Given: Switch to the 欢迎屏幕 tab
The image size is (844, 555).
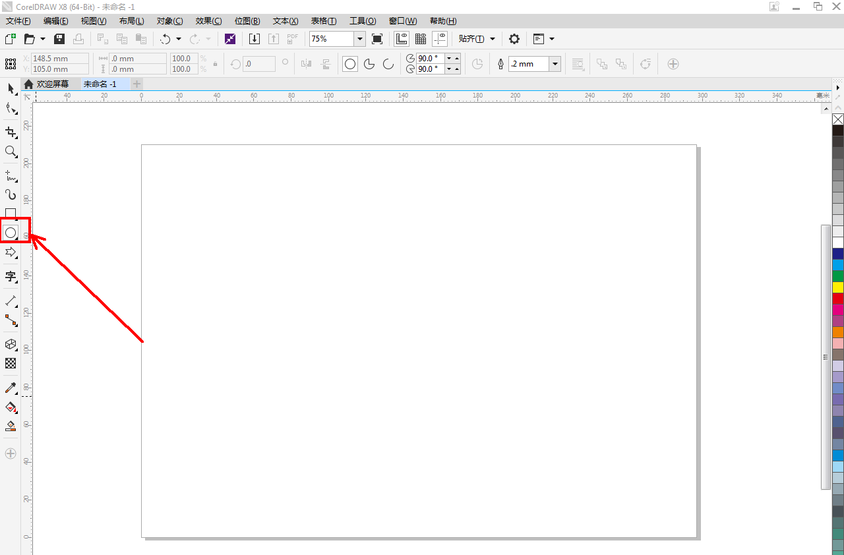Looking at the screenshot, I should (52, 84).
